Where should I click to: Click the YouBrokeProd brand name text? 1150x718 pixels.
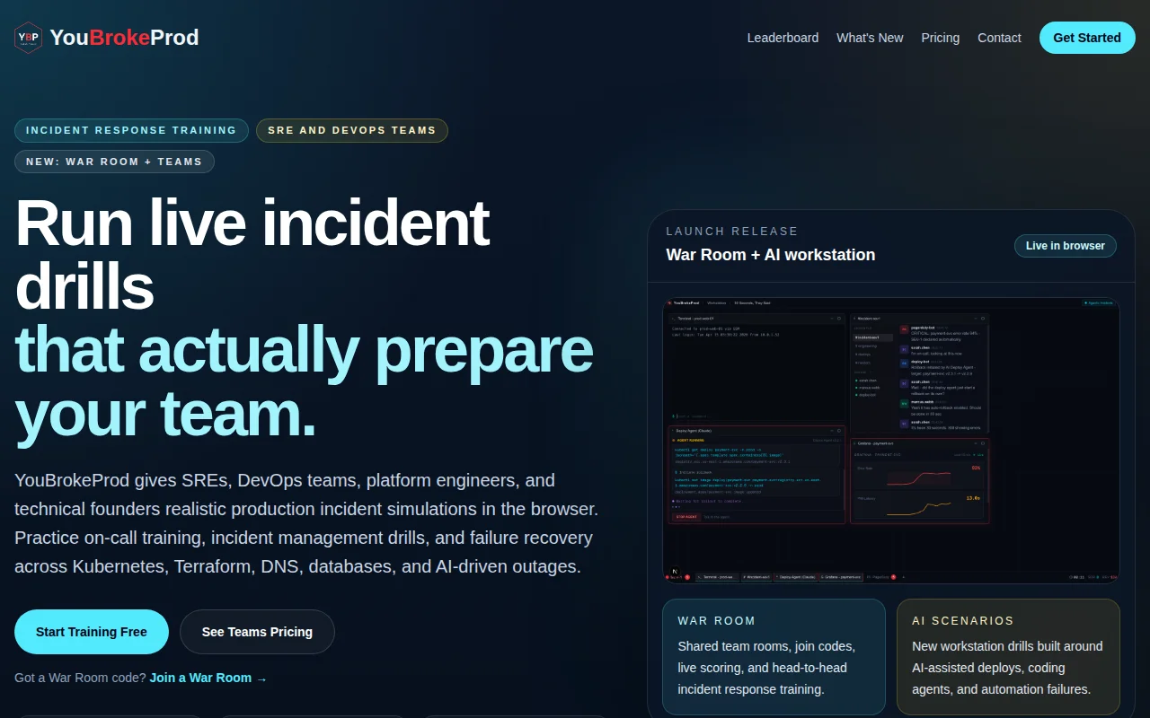[x=124, y=38]
